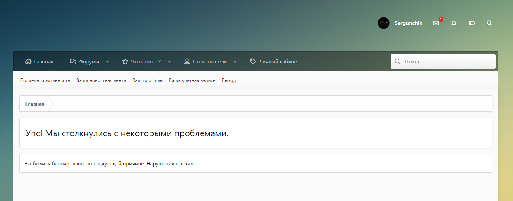Open the Личный кабинет navigation tab

click(x=279, y=62)
